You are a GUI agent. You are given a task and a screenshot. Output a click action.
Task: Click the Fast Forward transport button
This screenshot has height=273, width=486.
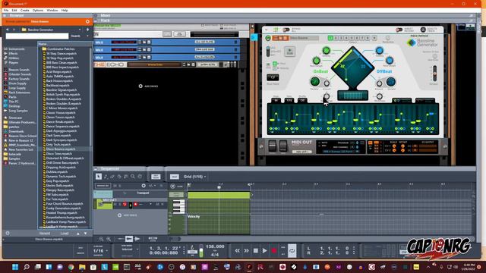point(246,251)
